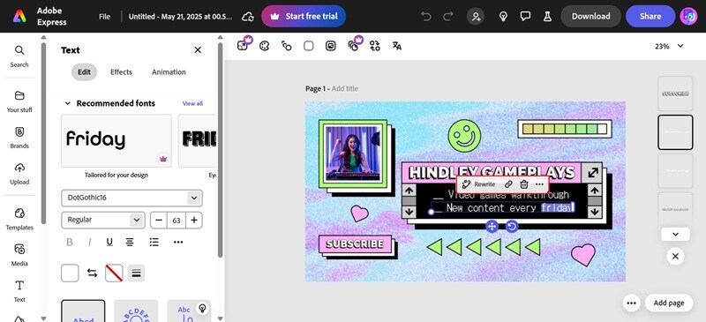Swap fill and outline colors
Screen dimensions: 706x322
click(x=93, y=273)
